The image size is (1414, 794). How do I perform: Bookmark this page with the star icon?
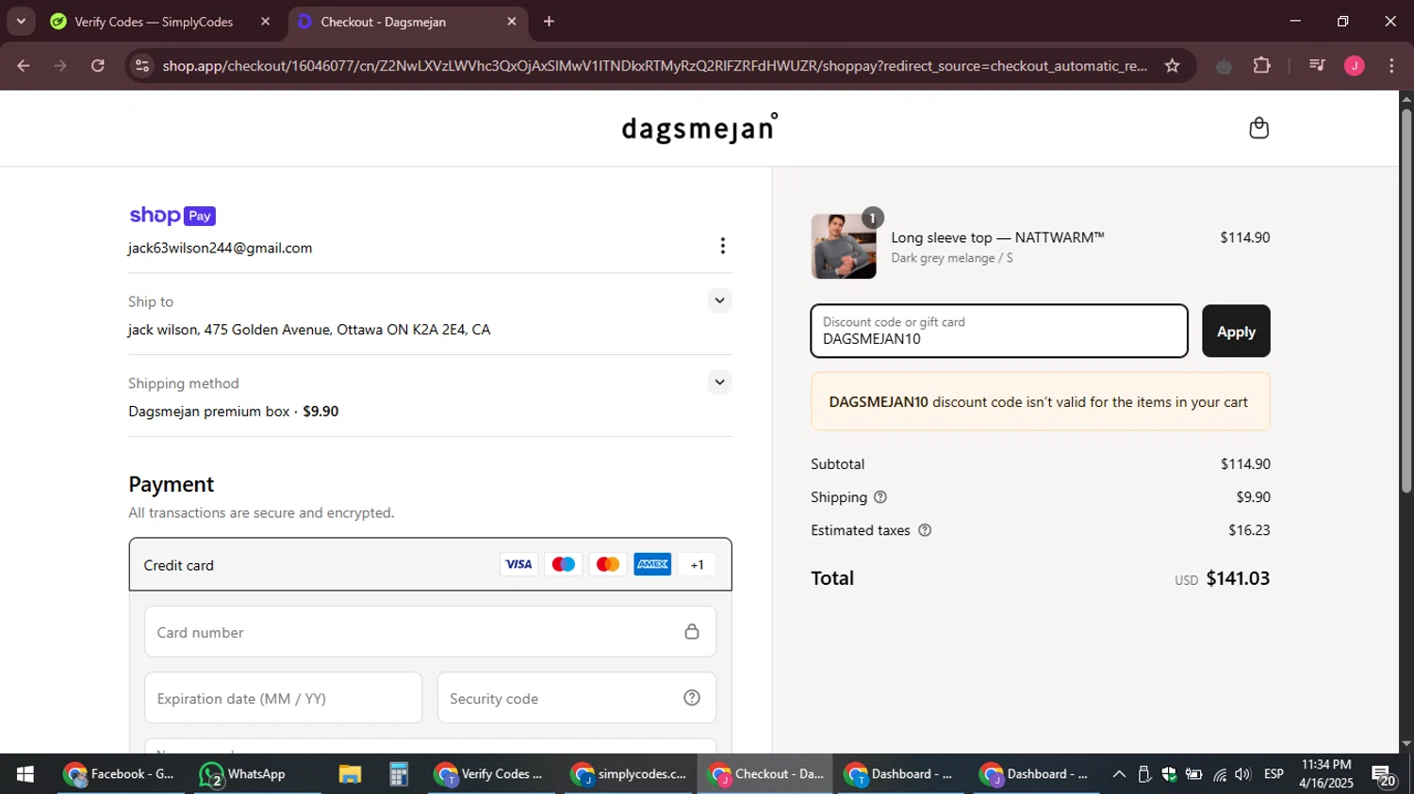[x=1172, y=66]
